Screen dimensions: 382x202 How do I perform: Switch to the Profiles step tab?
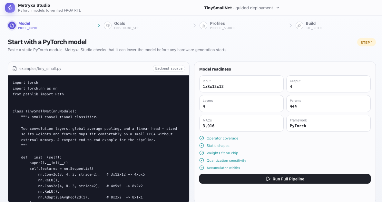pyautogui.click(x=217, y=25)
